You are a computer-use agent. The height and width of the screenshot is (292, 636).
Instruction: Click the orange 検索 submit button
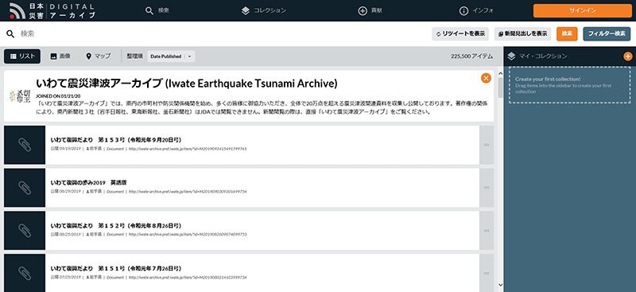[x=567, y=34]
